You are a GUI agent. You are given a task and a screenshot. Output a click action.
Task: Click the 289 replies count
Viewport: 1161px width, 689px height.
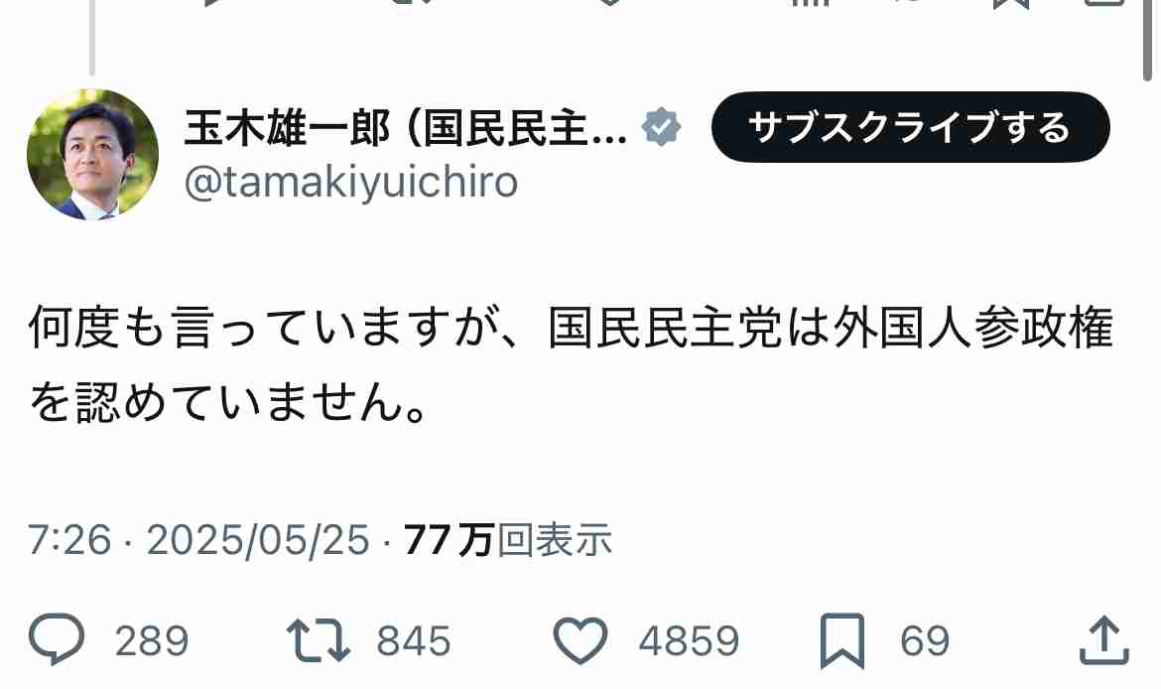(152, 640)
